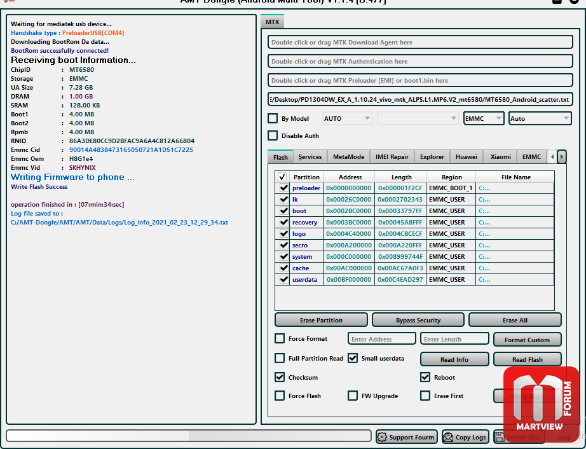The width and height of the screenshot is (586, 449).
Task: Click the Support Fourm button label
Action: click(x=411, y=437)
